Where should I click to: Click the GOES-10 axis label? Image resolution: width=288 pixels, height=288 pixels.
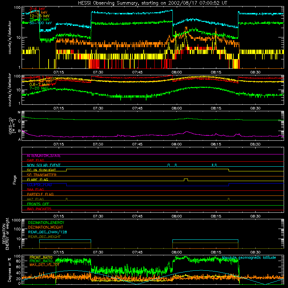(x=12, y=126)
